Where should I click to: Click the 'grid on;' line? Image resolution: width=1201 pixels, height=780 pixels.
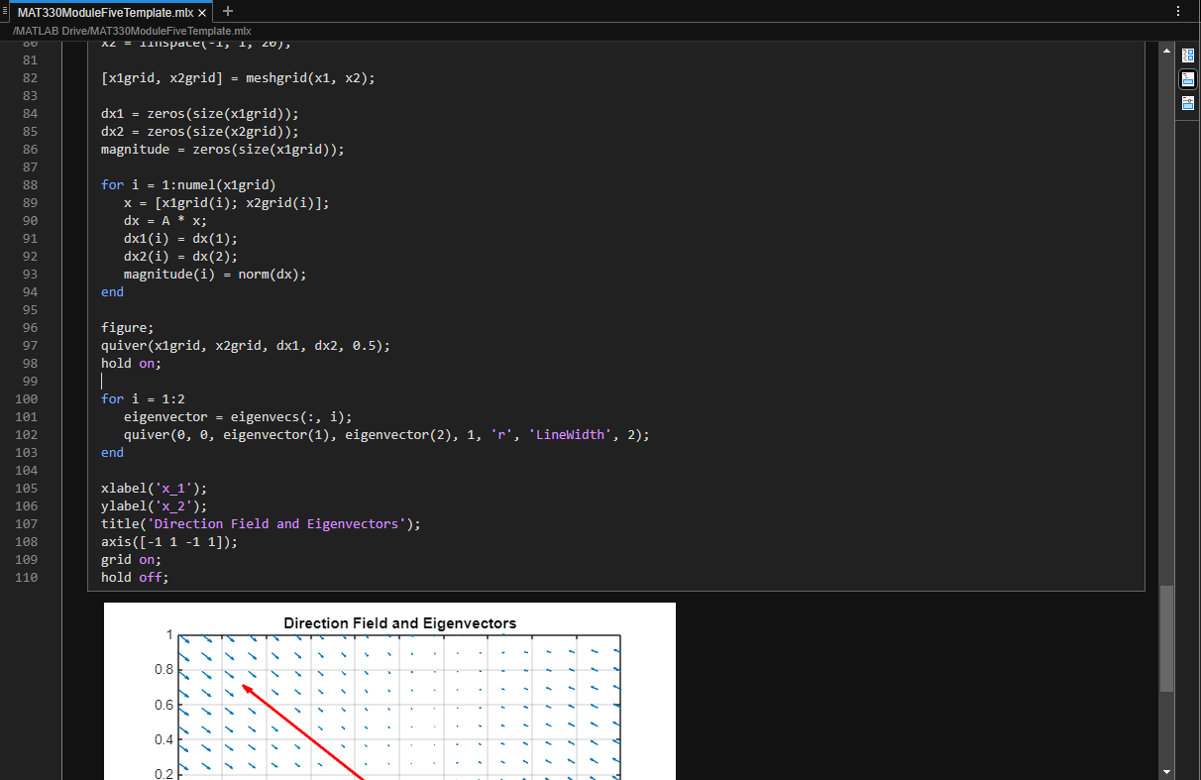point(131,560)
